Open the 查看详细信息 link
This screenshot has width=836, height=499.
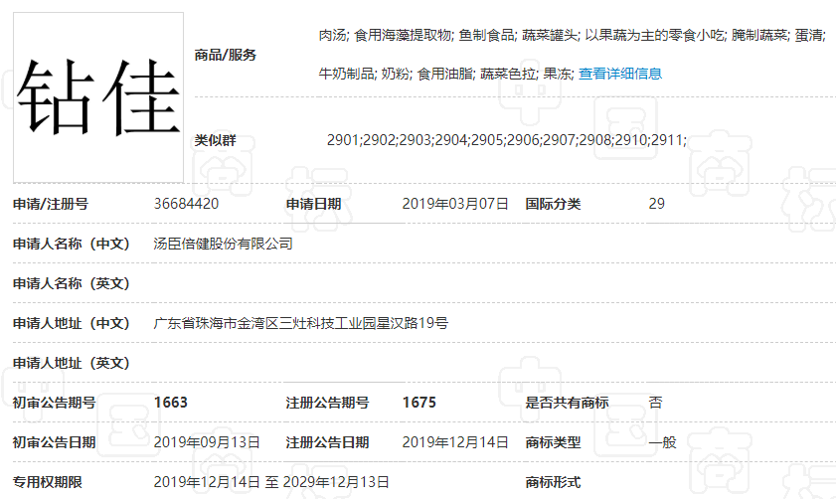620,74
